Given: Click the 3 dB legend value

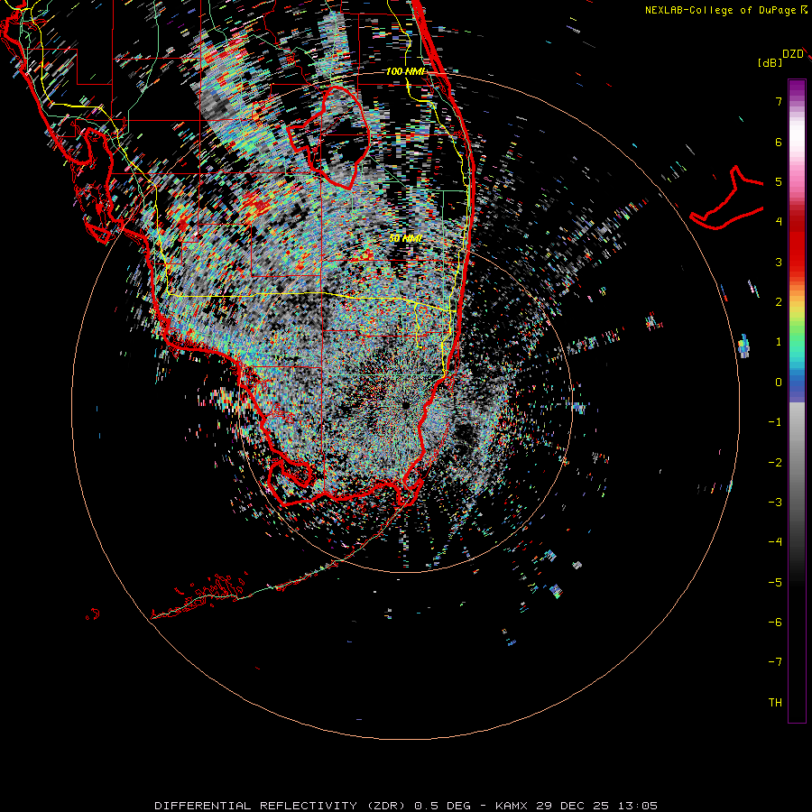Looking at the screenshot, I should [779, 262].
